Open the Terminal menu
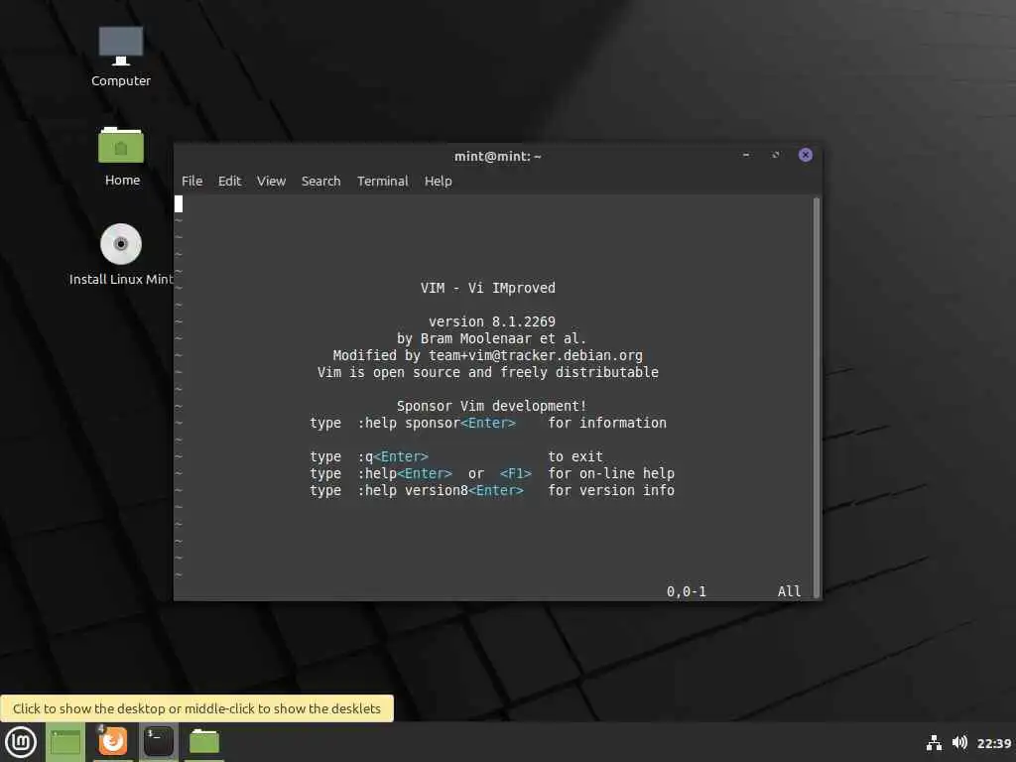The width and height of the screenshot is (1016, 762). pos(382,181)
